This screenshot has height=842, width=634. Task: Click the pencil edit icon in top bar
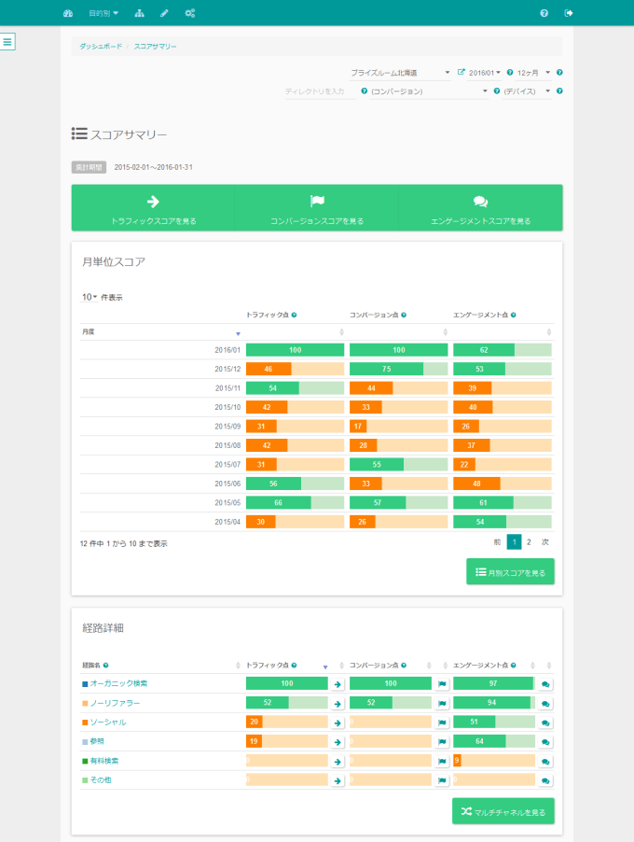click(165, 13)
